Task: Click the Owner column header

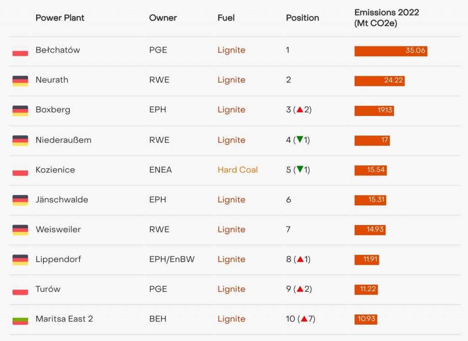Action: click(163, 18)
